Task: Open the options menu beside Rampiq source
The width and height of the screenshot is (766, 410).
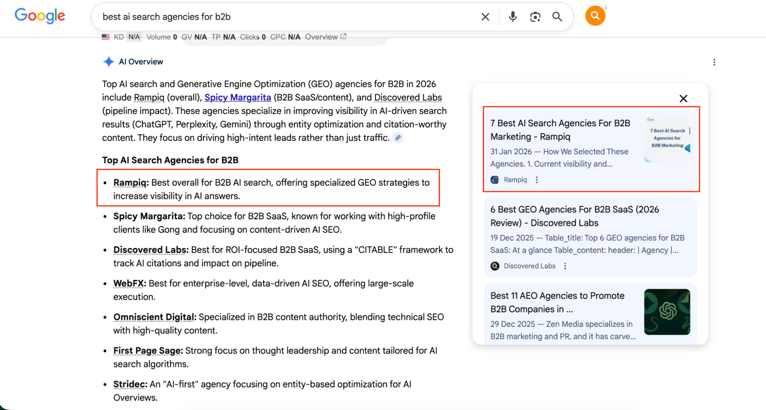Action: point(536,179)
